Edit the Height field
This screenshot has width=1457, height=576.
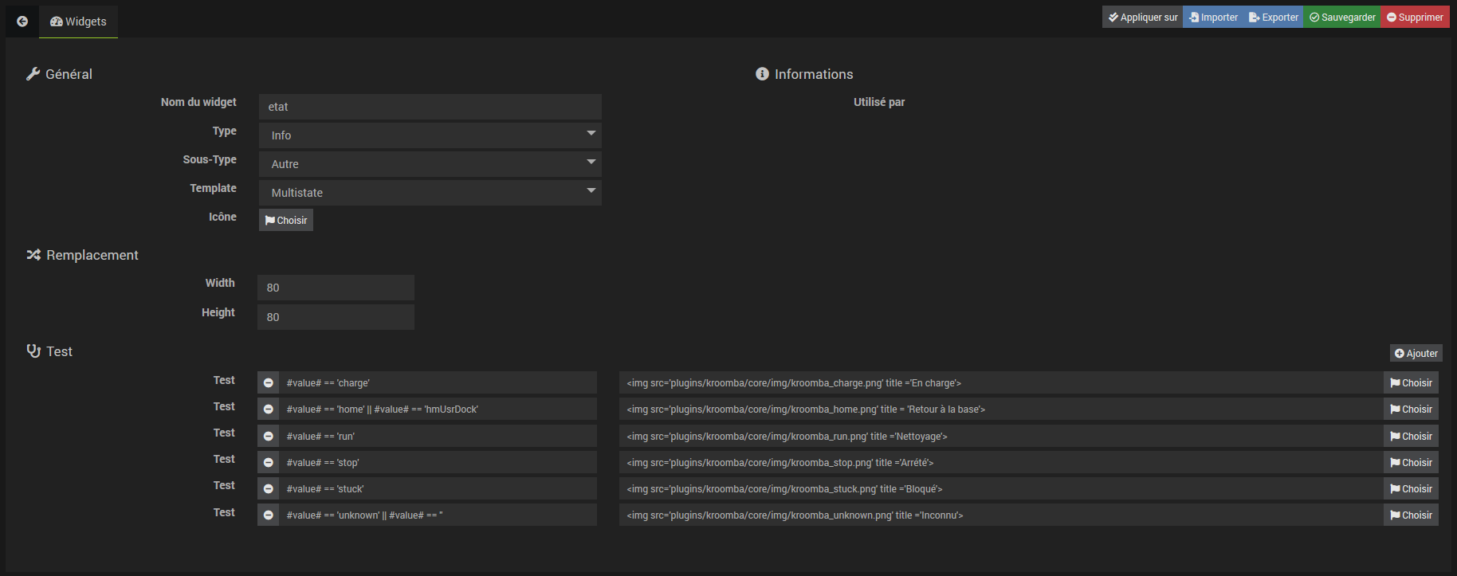336,317
